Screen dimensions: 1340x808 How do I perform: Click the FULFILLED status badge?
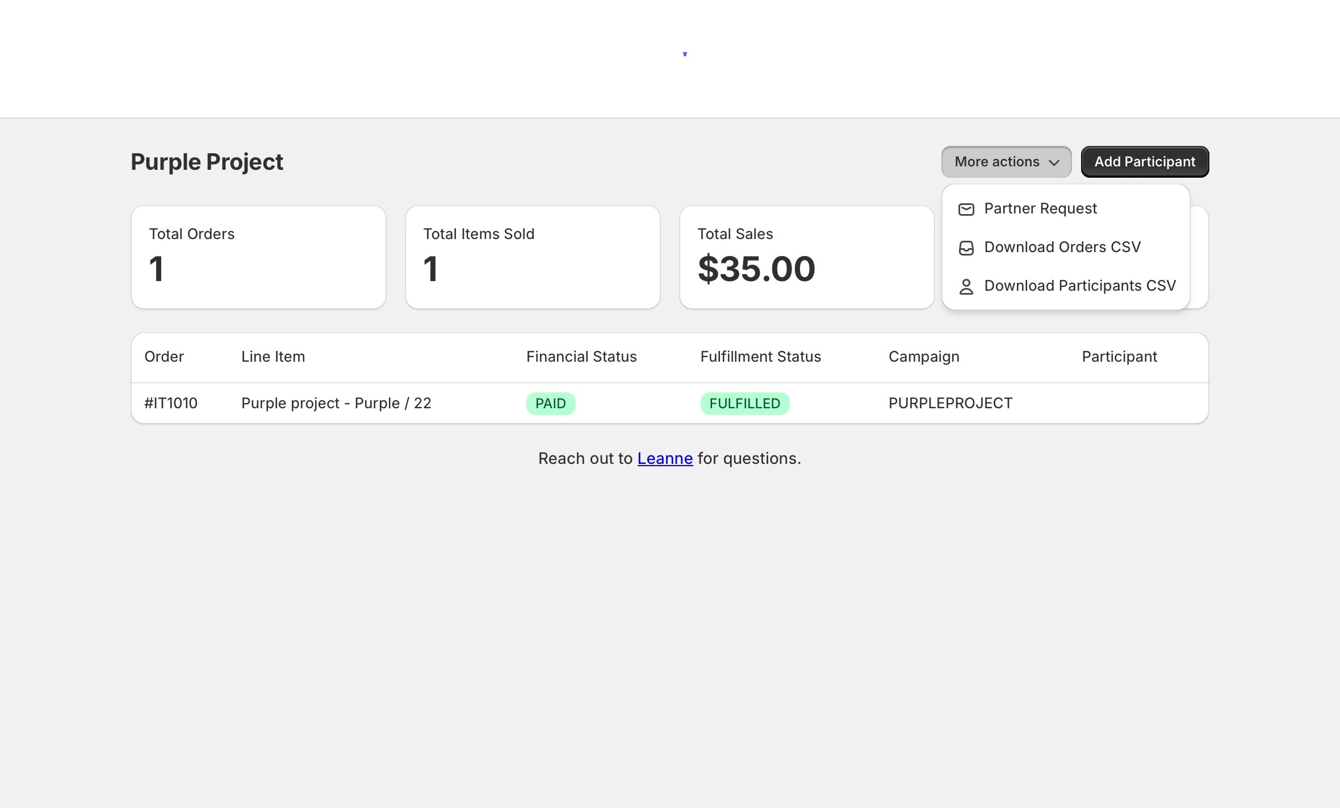pos(744,404)
